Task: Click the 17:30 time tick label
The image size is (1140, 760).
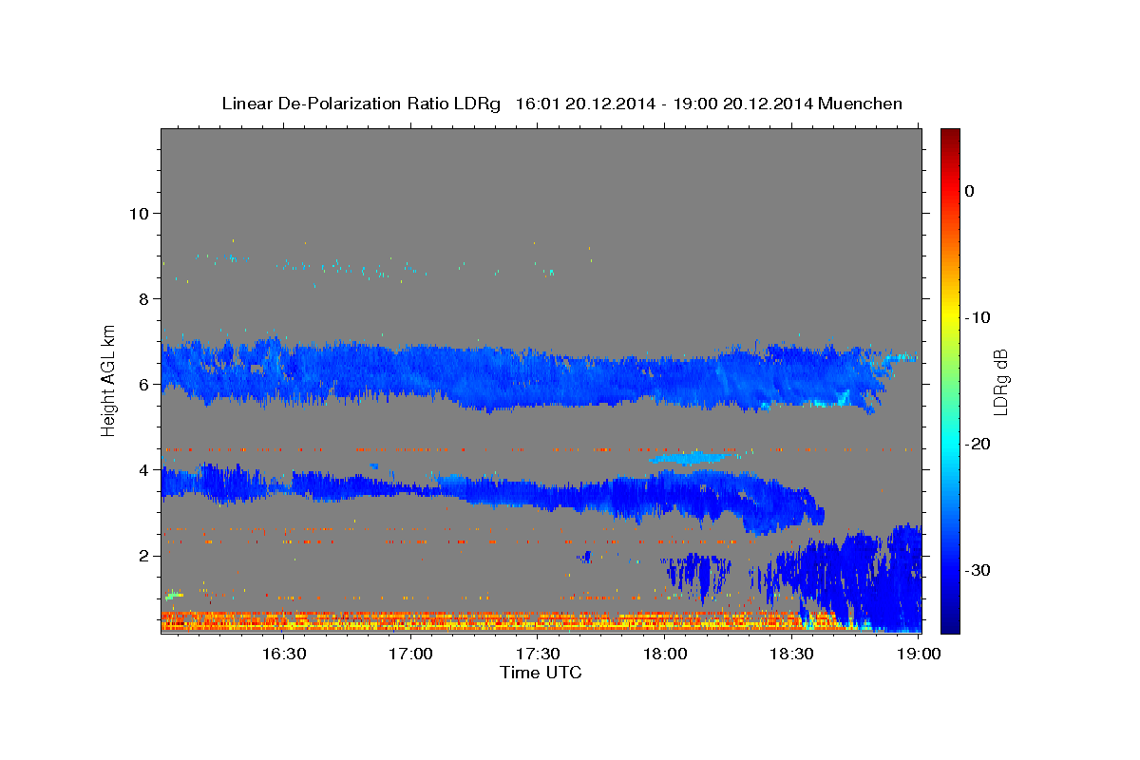Action: click(539, 654)
